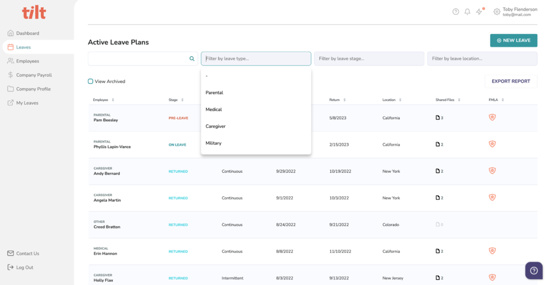Viewport: 545px width, 285px height.
Task: Open settings gear icon
Action: pos(496,12)
